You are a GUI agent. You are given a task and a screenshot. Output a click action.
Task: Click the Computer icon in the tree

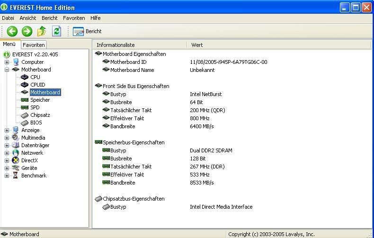pyautogui.click(x=16, y=62)
